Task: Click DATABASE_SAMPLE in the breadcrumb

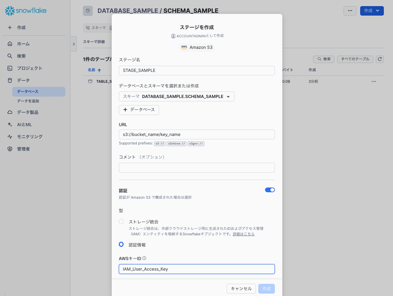Action: (128, 11)
